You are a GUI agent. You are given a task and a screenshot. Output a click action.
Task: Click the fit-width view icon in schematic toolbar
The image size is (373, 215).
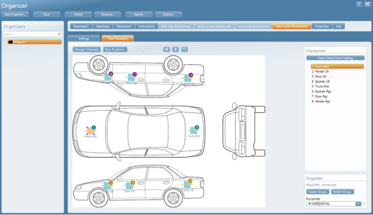167,49
